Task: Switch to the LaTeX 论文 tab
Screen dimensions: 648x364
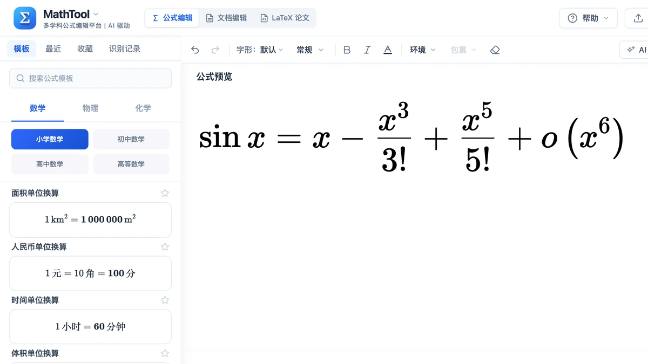Action: click(x=285, y=18)
